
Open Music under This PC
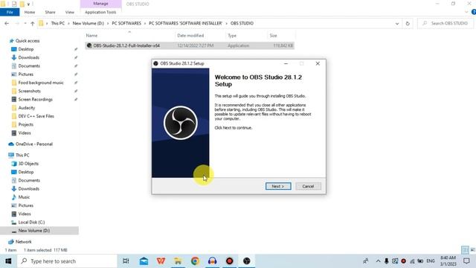tap(24, 197)
